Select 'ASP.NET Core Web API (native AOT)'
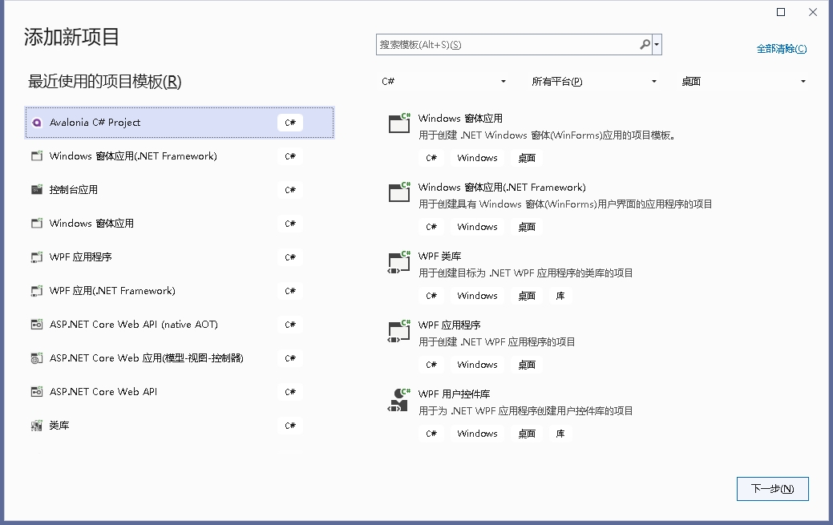Image resolution: width=833 pixels, height=525 pixels. [x=180, y=324]
